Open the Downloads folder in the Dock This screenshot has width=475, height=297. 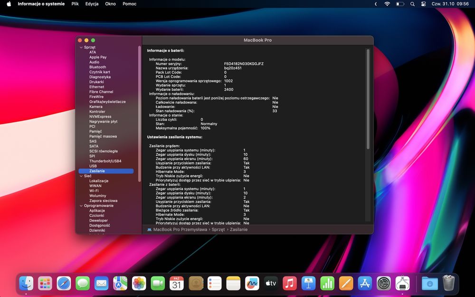[x=429, y=284]
